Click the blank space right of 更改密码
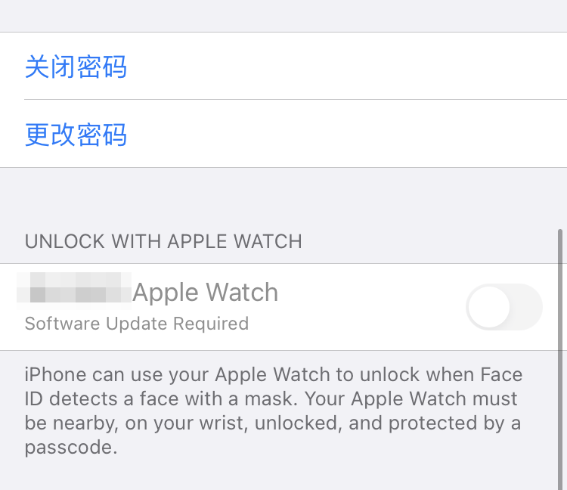 (x=343, y=134)
